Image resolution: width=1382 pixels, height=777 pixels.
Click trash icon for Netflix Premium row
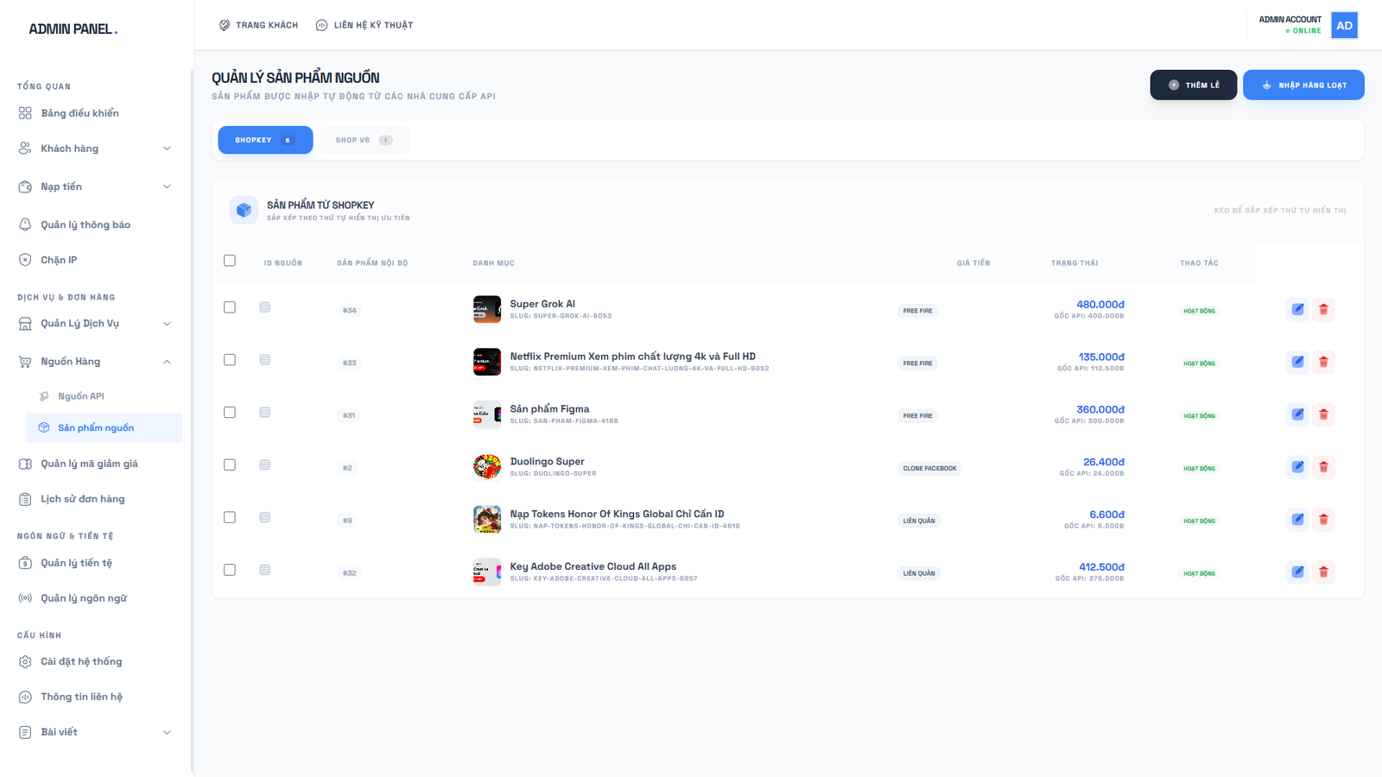pyautogui.click(x=1323, y=363)
